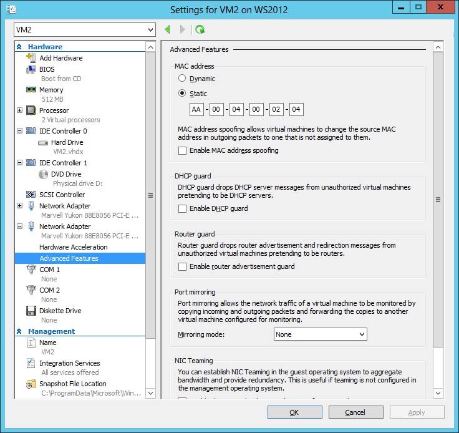The width and height of the screenshot is (459, 433).
Task: Click the Diskette Drive floppy icon
Action: coord(31,311)
